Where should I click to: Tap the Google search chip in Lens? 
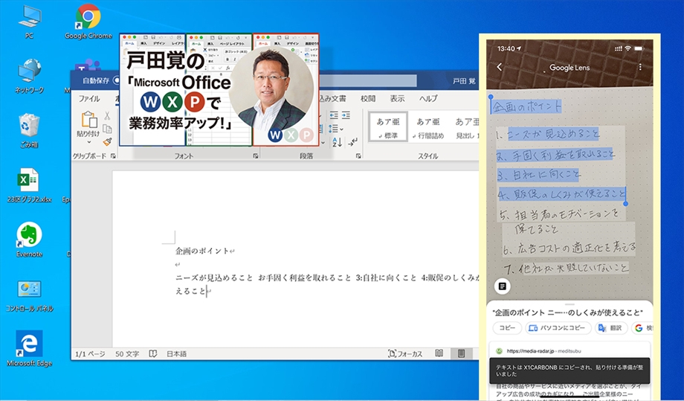643,327
